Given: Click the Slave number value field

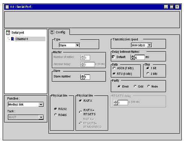Looking at the screenshot, I should 87,77.
